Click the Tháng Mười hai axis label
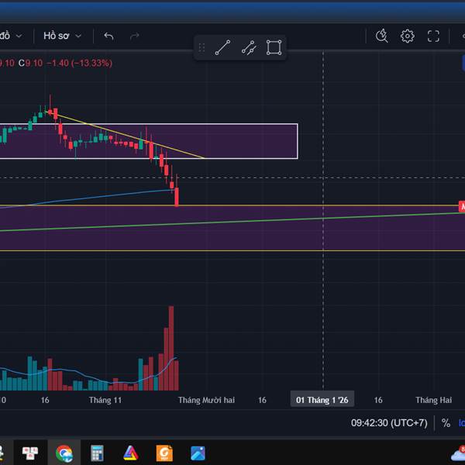Image resolution: width=465 pixels, height=465 pixels. point(206,400)
